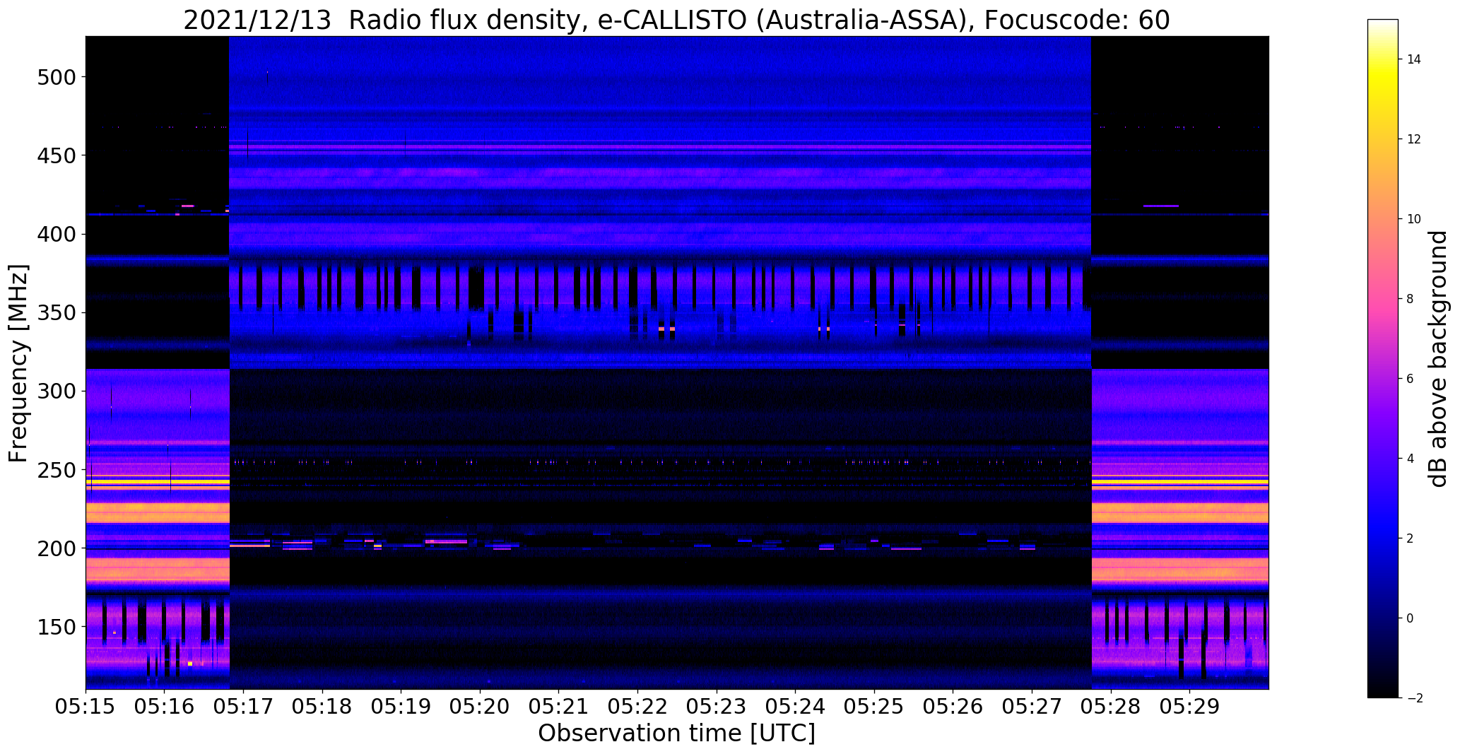Image resolution: width=1460 pixels, height=754 pixels.
Task: Click the "dB above background" colorbar label
Action: tap(1439, 359)
